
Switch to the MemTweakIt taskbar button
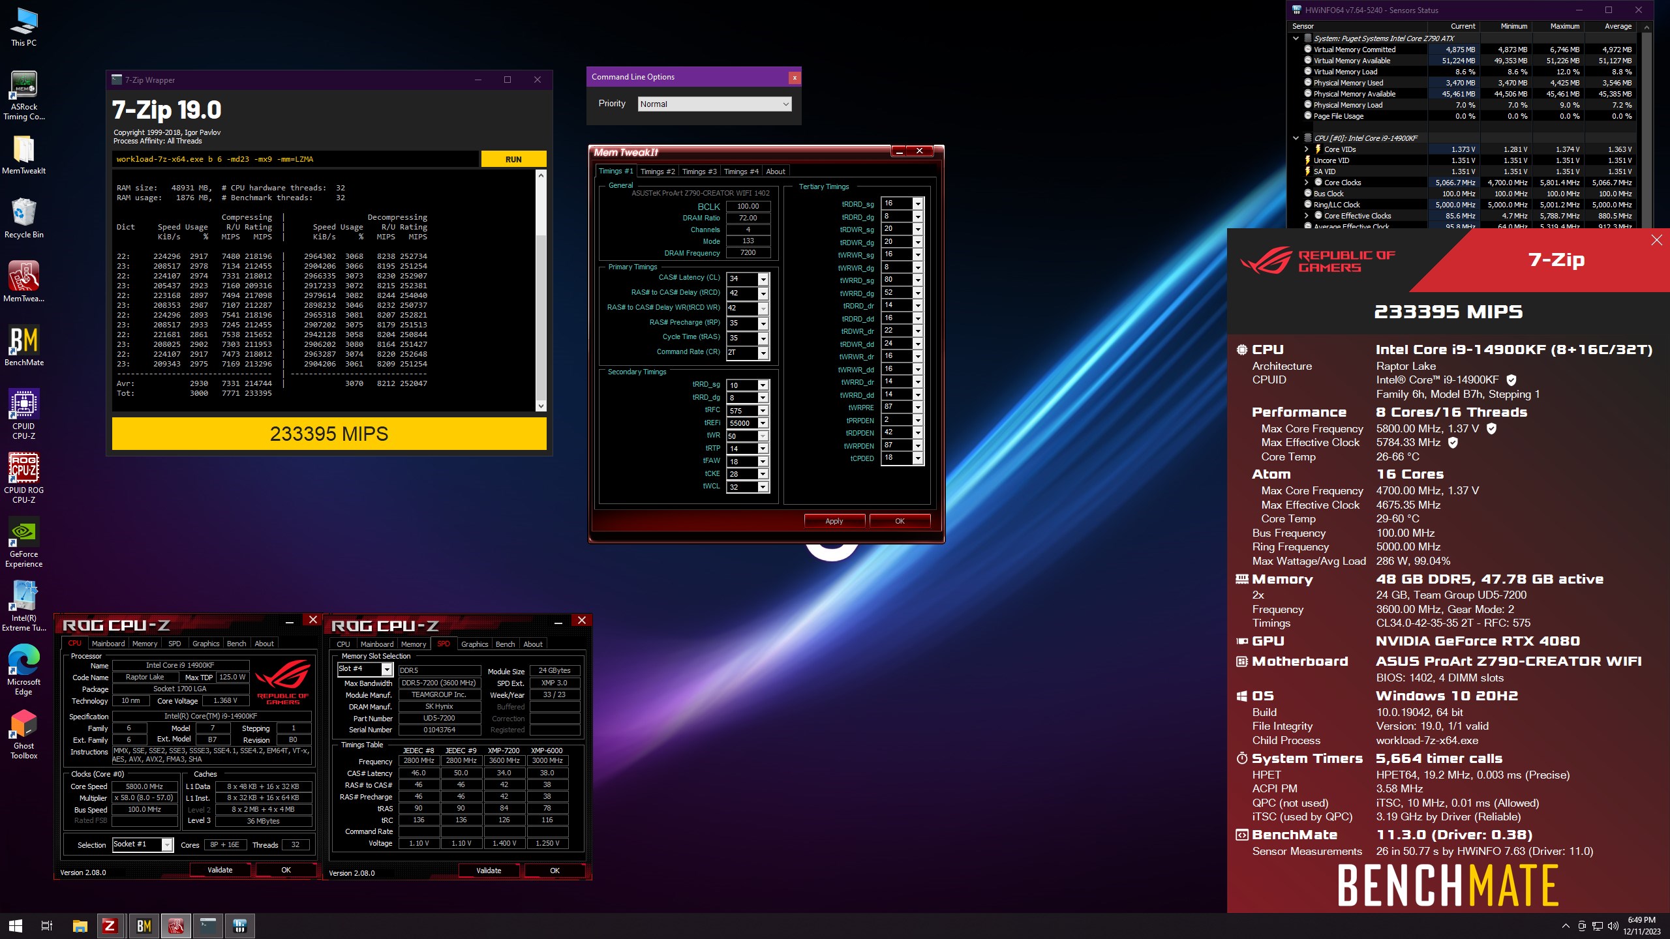[x=175, y=926]
